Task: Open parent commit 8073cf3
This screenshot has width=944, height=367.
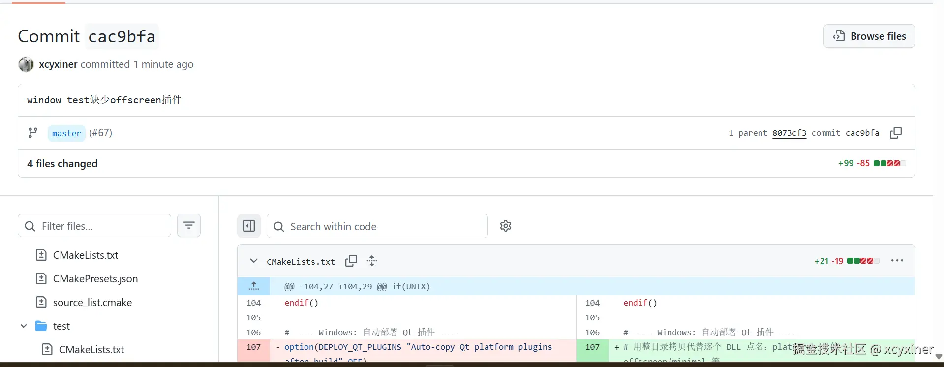Action: click(x=789, y=133)
